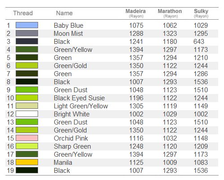Click the Name column header
The width and height of the screenshot is (224, 180).
(65, 13)
